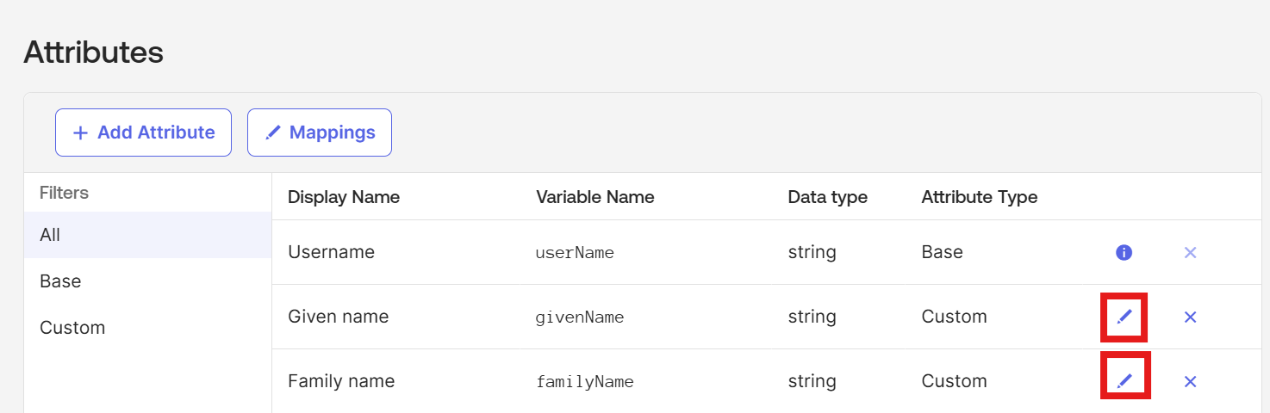Open the Mappings editor button
Viewport: 1270px width, 413px height.
point(320,133)
